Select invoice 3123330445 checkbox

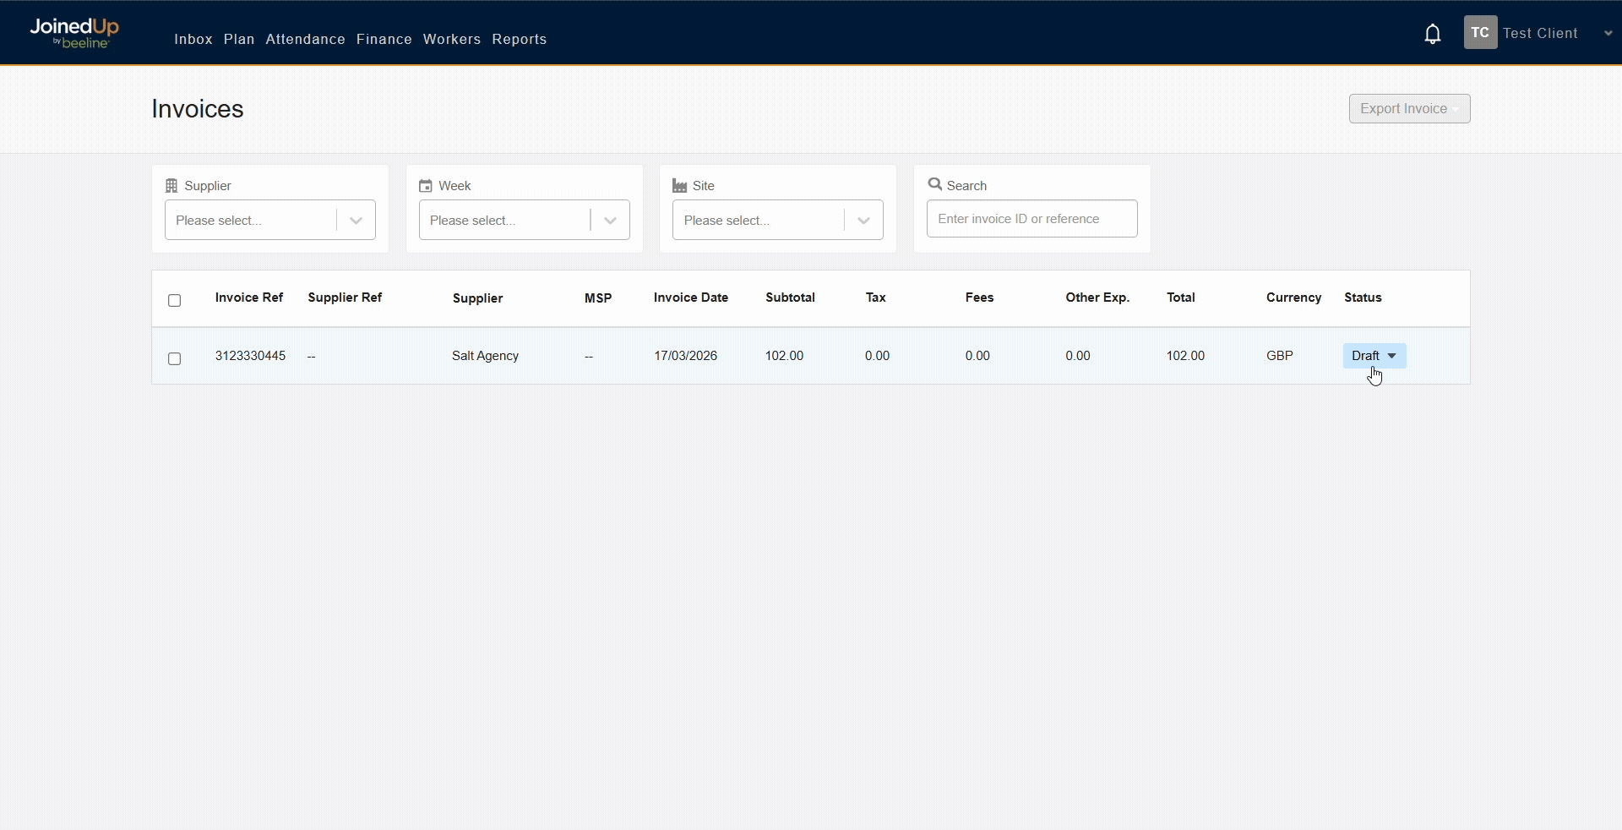coord(175,358)
